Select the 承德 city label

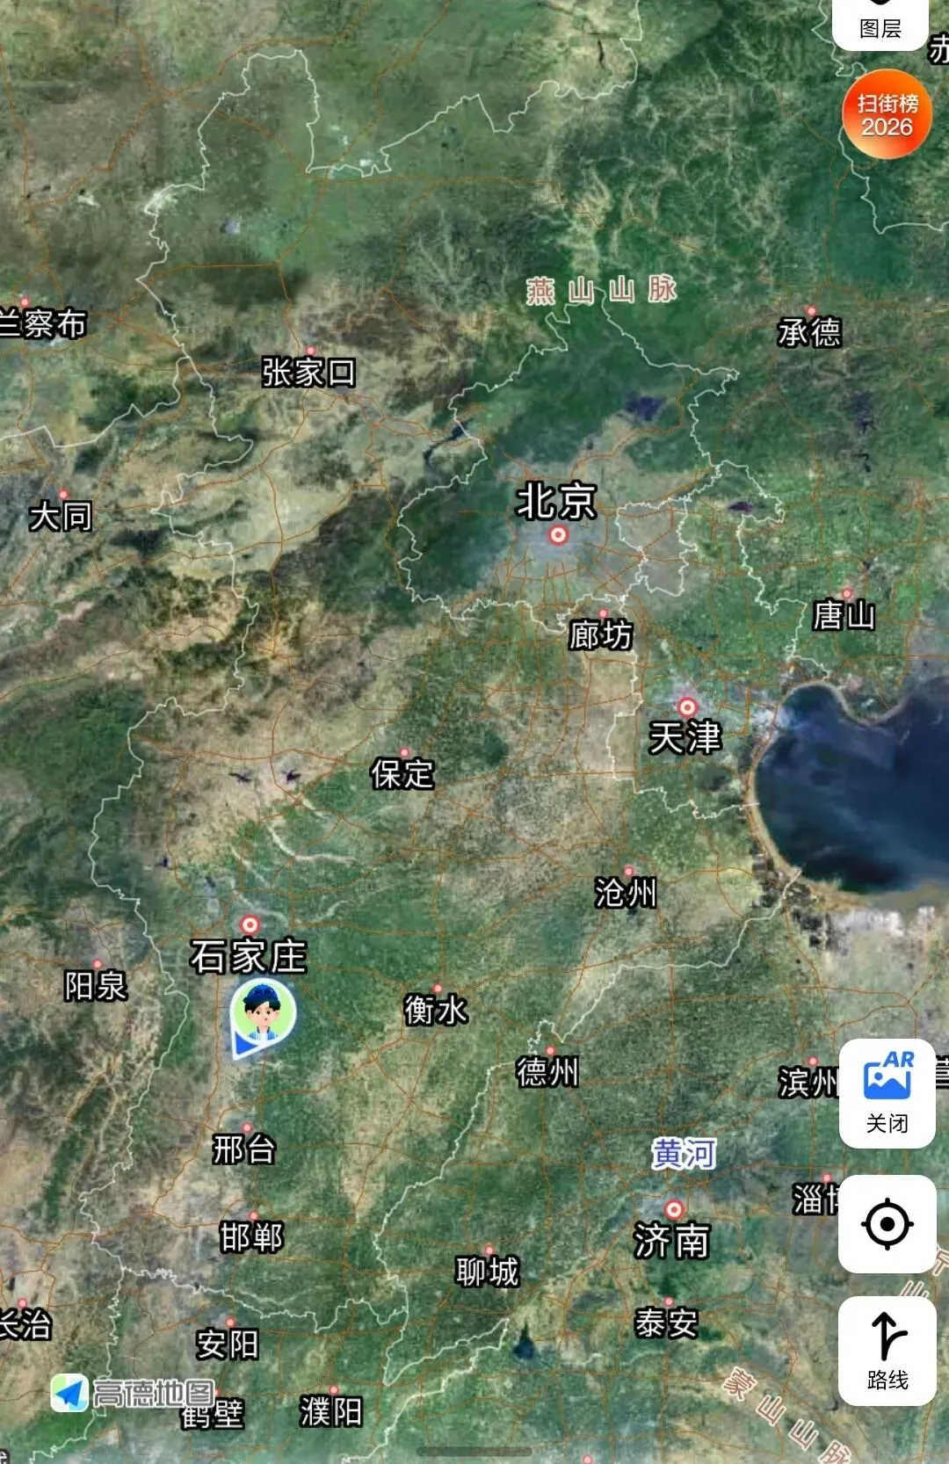tap(809, 332)
